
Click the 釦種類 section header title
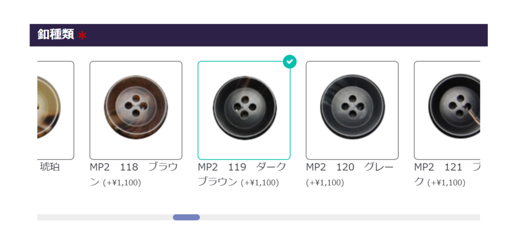(56, 34)
